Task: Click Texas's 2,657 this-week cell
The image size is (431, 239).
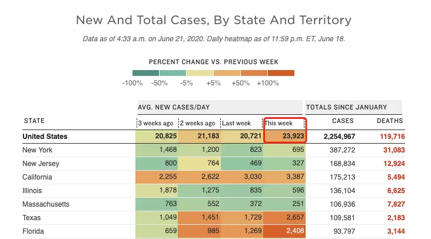Action: click(284, 218)
